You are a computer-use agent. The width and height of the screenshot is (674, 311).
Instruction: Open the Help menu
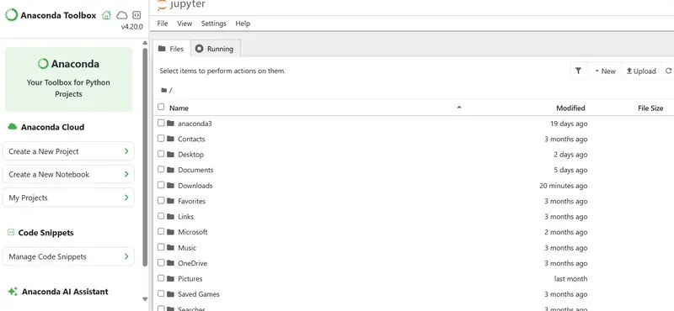(x=243, y=24)
